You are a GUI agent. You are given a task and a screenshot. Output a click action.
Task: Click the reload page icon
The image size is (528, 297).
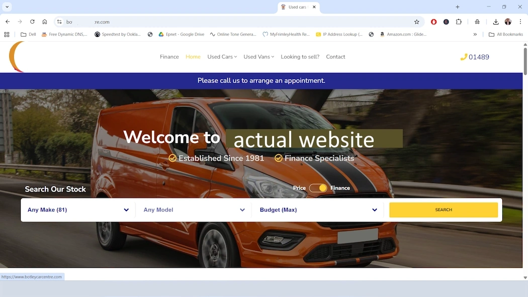32,22
